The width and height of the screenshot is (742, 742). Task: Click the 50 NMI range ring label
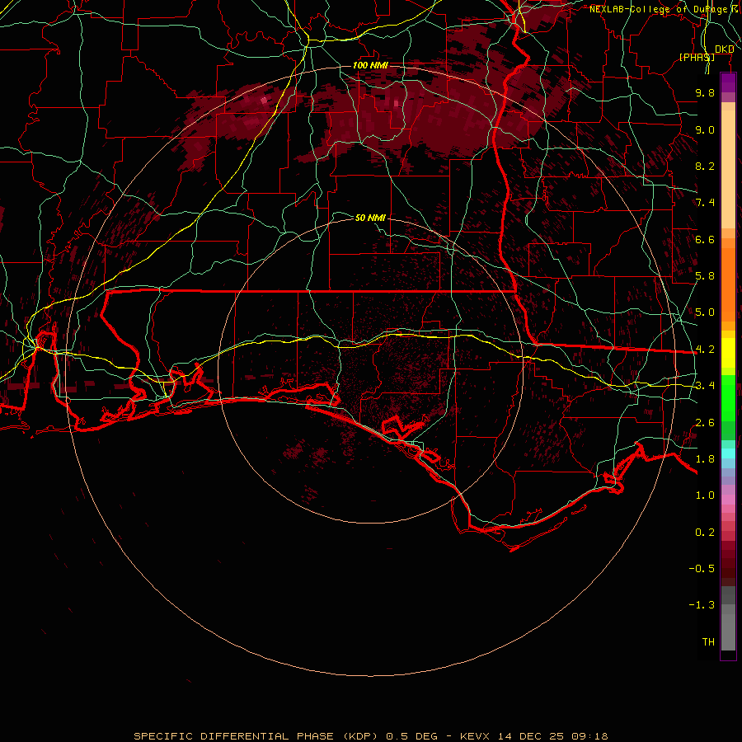click(370, 218)
